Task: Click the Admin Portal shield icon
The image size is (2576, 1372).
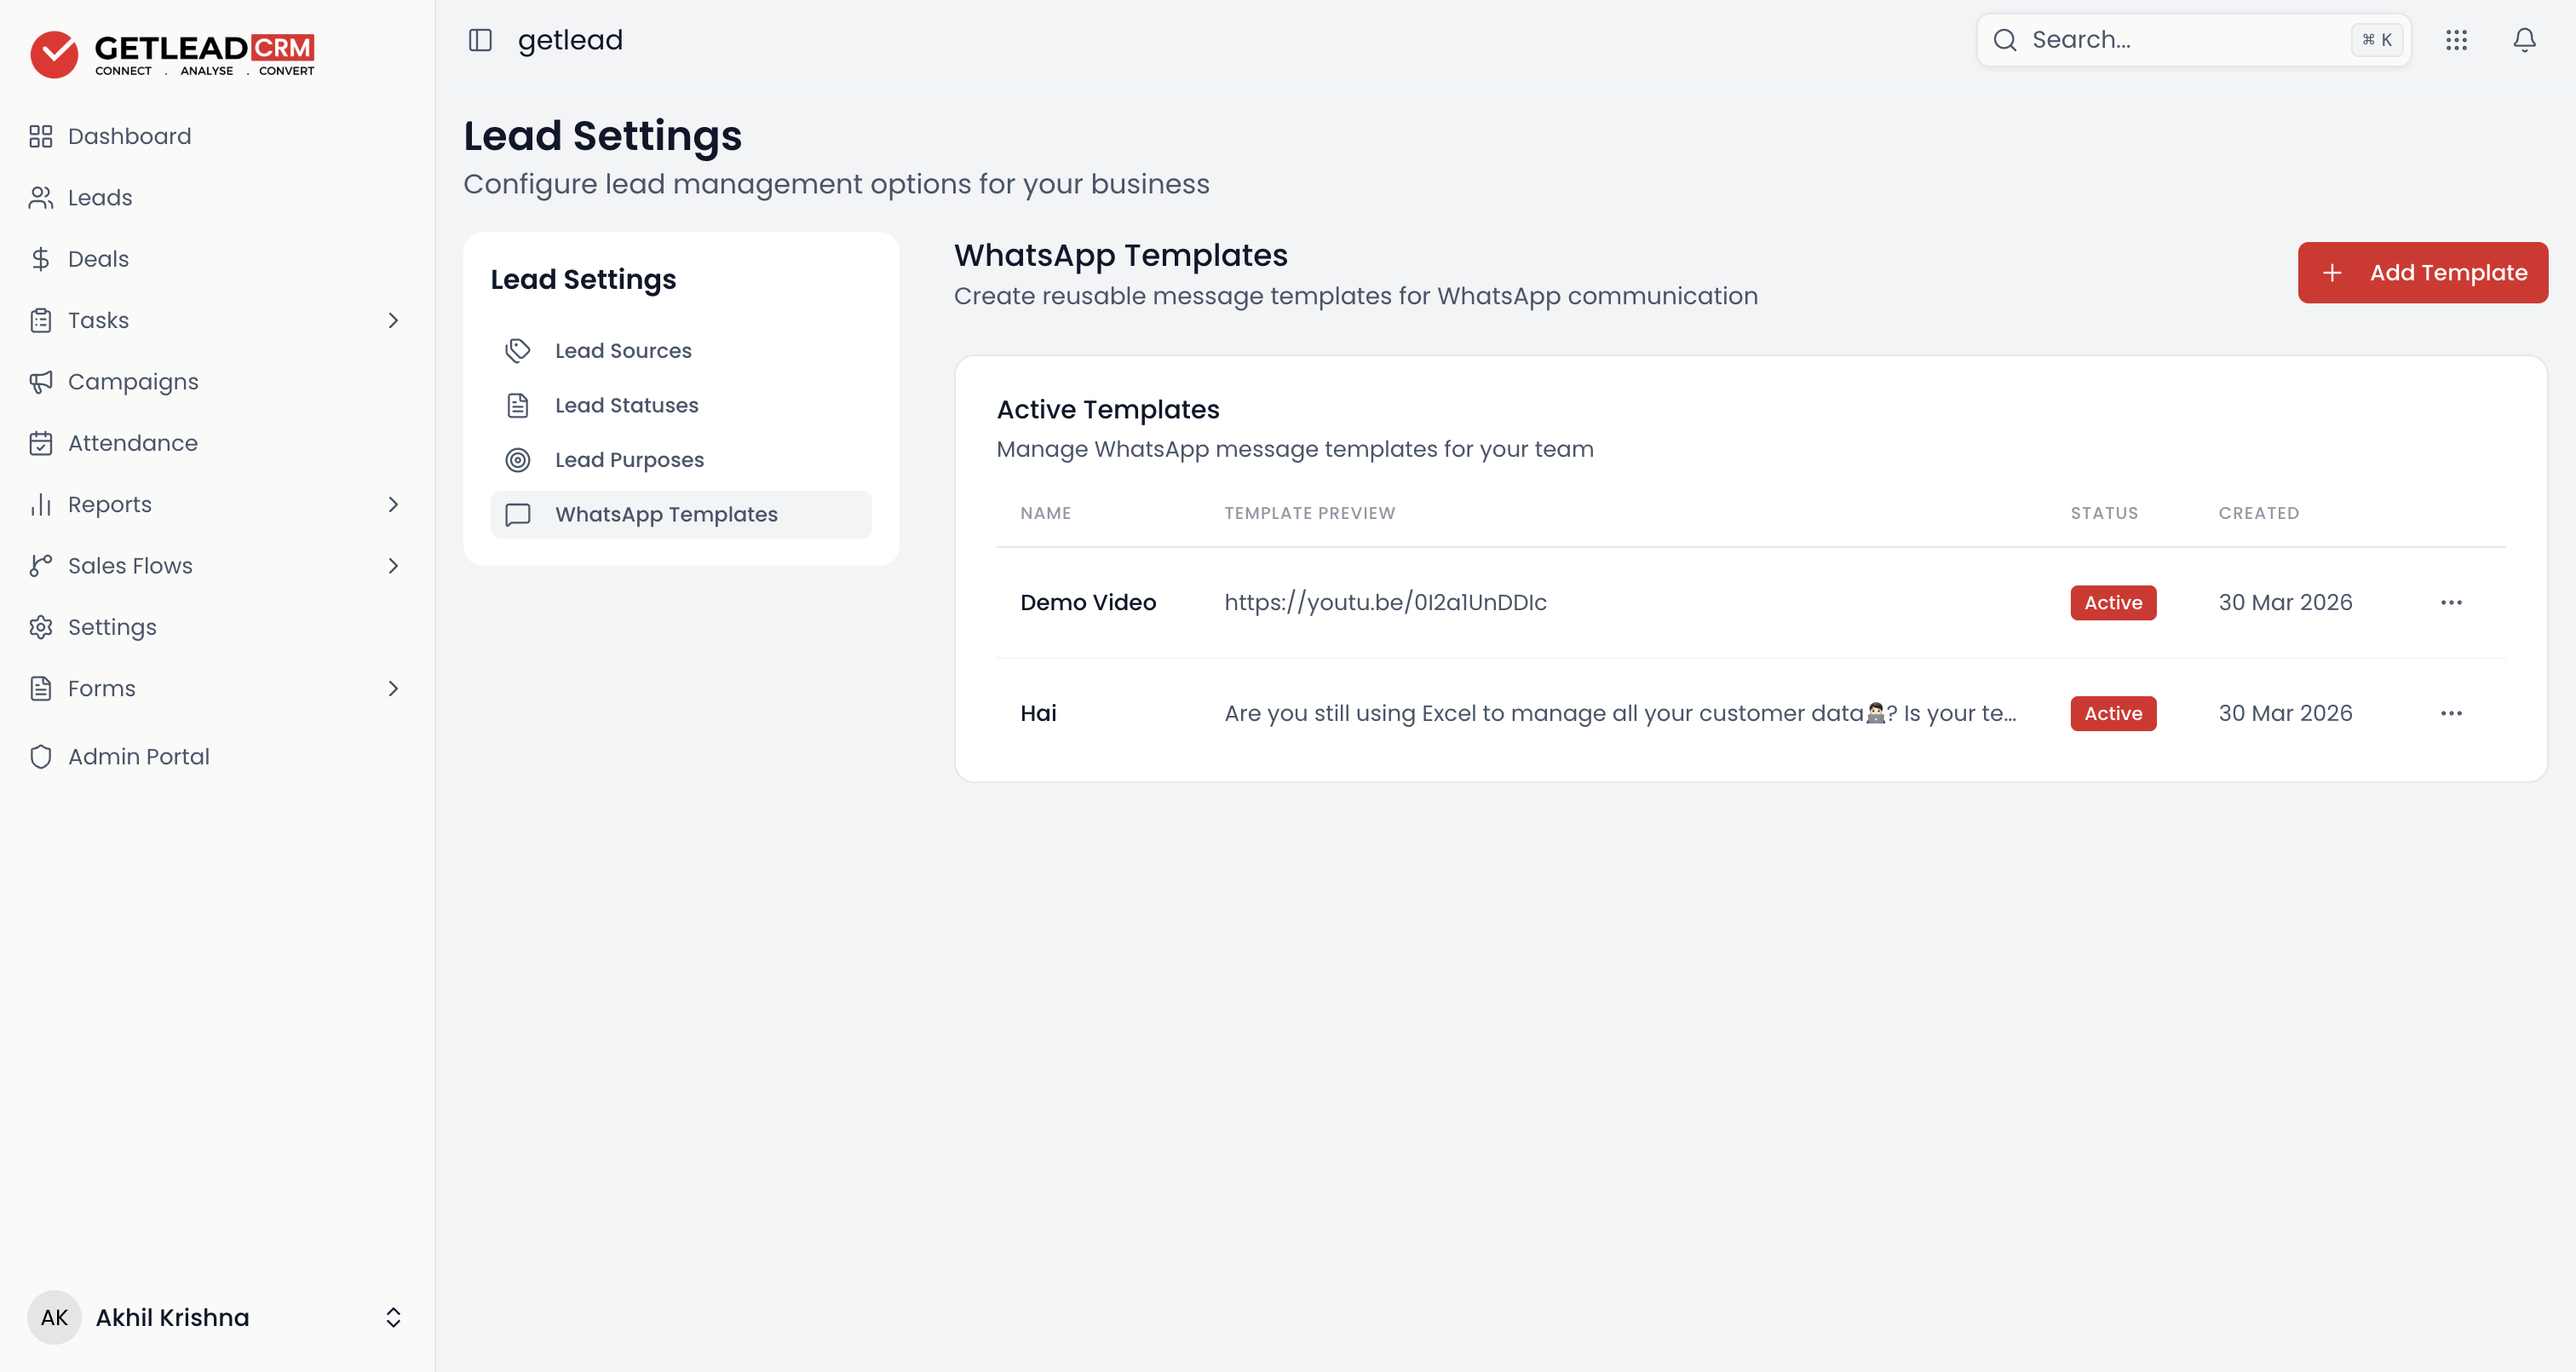Action: tap(40, 757)
